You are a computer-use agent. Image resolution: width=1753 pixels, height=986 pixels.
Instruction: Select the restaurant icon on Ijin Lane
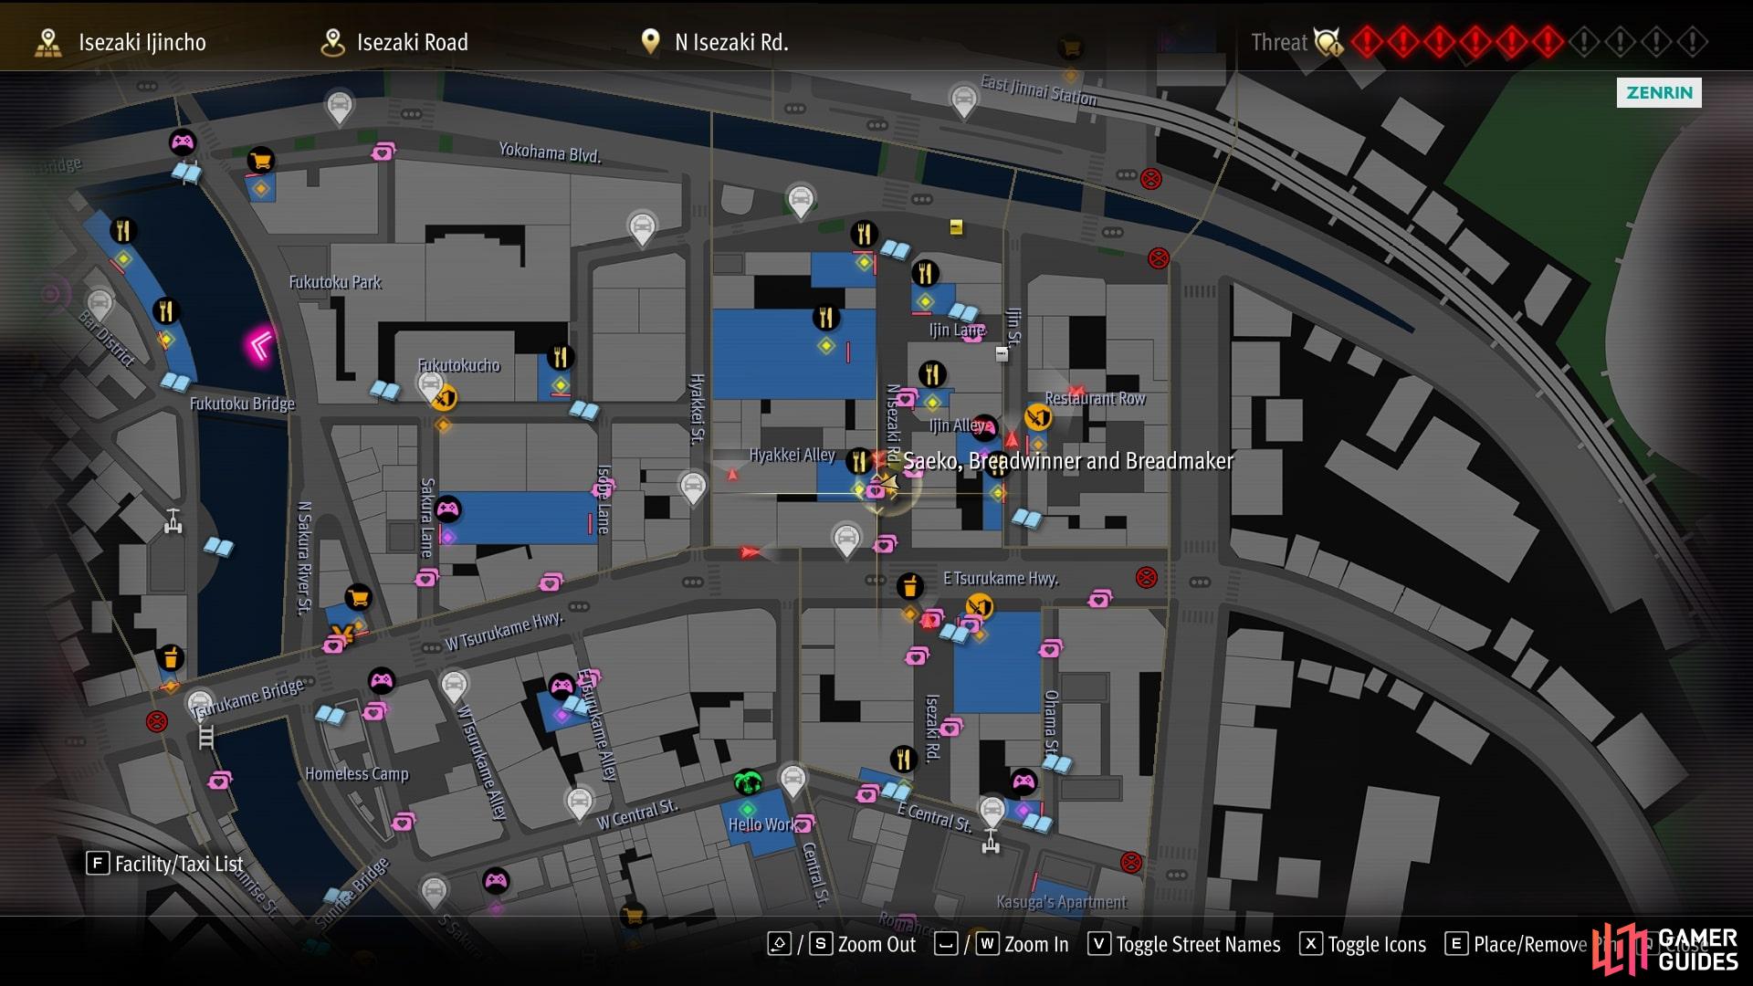click(x=925, y=273)
